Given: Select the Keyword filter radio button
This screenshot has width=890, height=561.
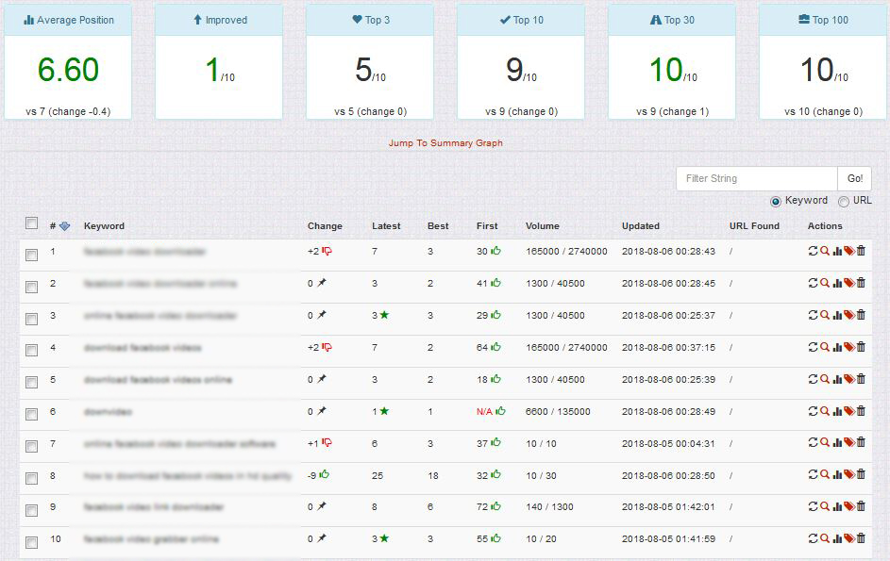Looking at the screenshot, I should (x=777, y=201).
